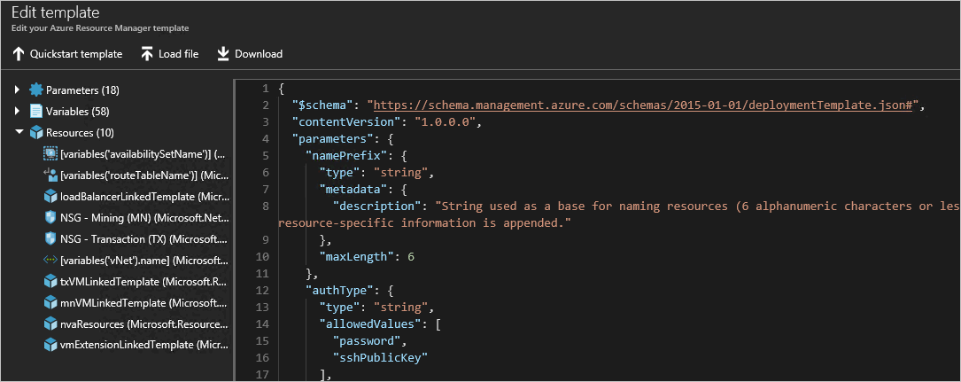Viewport: 961px width, 382px height.
Task: Click the "namePrefix" key on line 5
Action: [346, 156]
